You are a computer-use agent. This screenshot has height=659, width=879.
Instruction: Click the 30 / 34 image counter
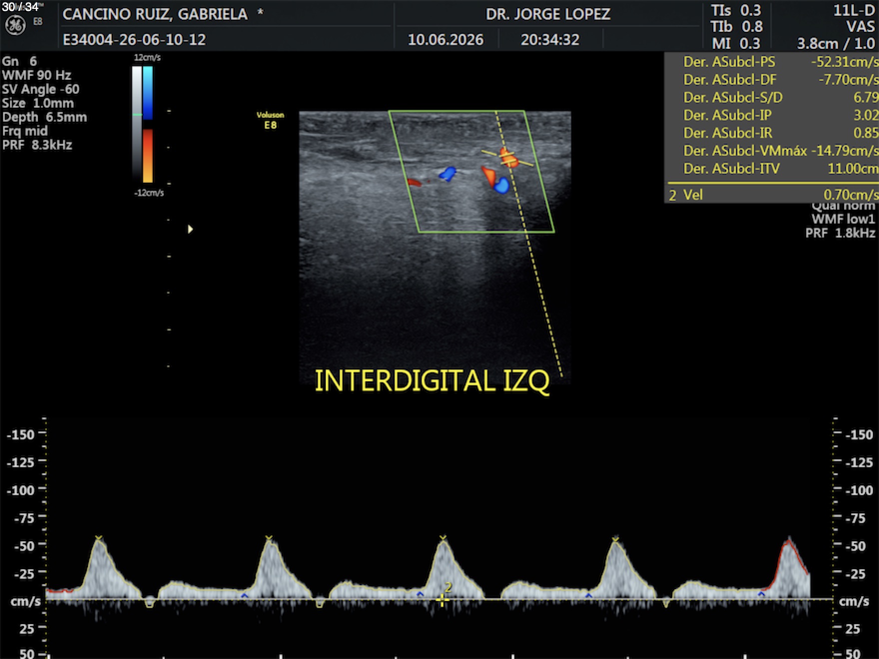coord(20,6)
